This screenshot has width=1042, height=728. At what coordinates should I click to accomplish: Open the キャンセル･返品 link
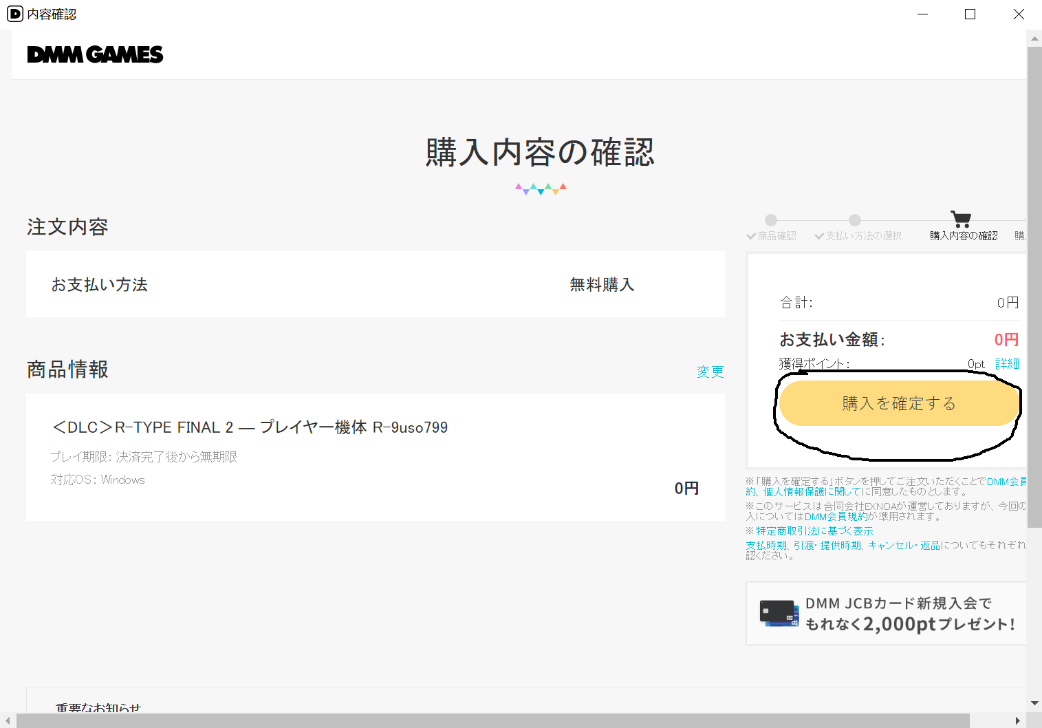[904, 546]
